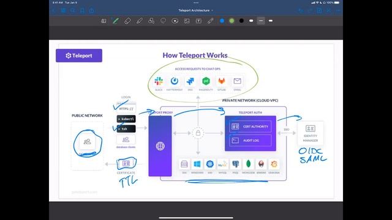Click the 'ACCESS REQUESTS TO CHAT OPS' label
This screenshot has width=392, height=220.
coord(197,69)
